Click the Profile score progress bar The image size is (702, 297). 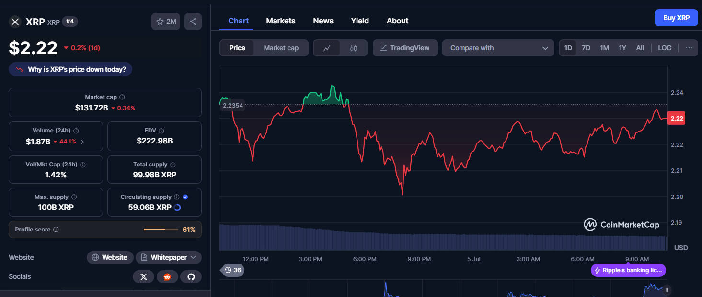tap(161, 230)
